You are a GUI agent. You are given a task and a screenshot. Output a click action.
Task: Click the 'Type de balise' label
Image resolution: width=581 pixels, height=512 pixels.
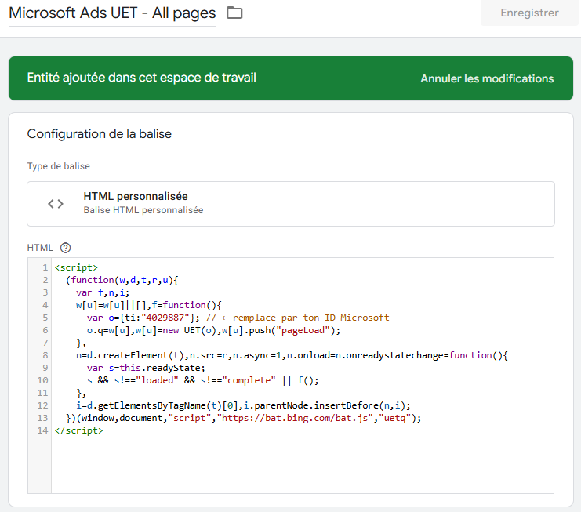(59, 166)
